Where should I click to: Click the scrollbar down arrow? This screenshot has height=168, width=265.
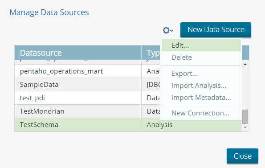(245, 127)
